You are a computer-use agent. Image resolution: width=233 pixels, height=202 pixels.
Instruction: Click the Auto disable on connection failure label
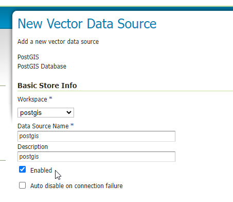[x=77, y=186]
